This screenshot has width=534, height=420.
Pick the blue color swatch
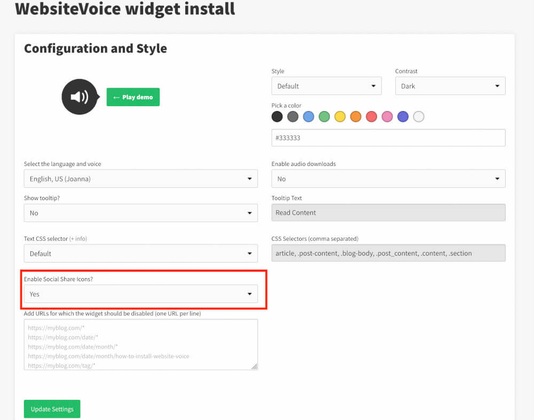click(x=309, y=117)
